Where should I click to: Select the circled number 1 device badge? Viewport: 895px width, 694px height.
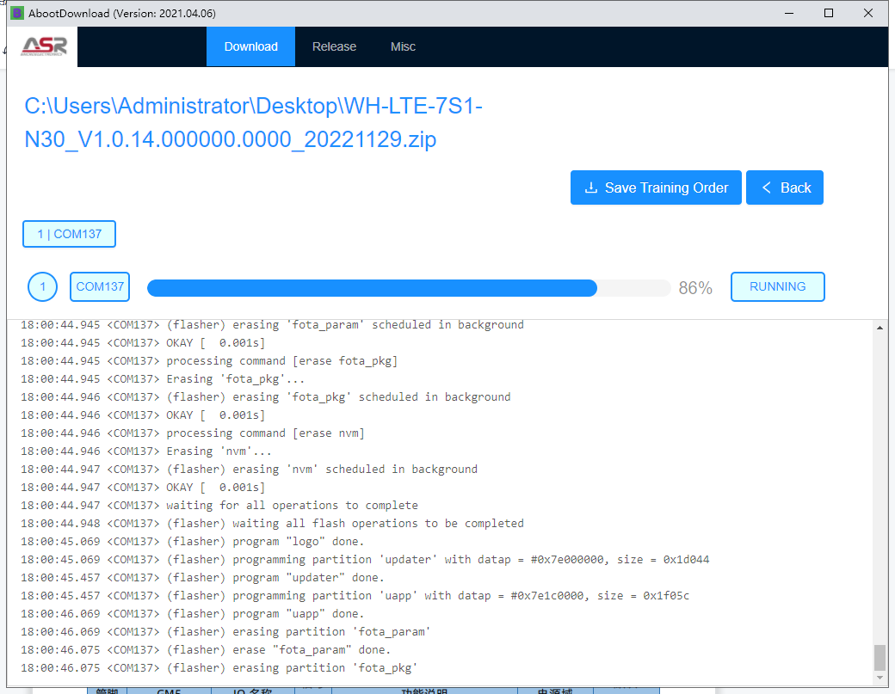coord(42,287)
